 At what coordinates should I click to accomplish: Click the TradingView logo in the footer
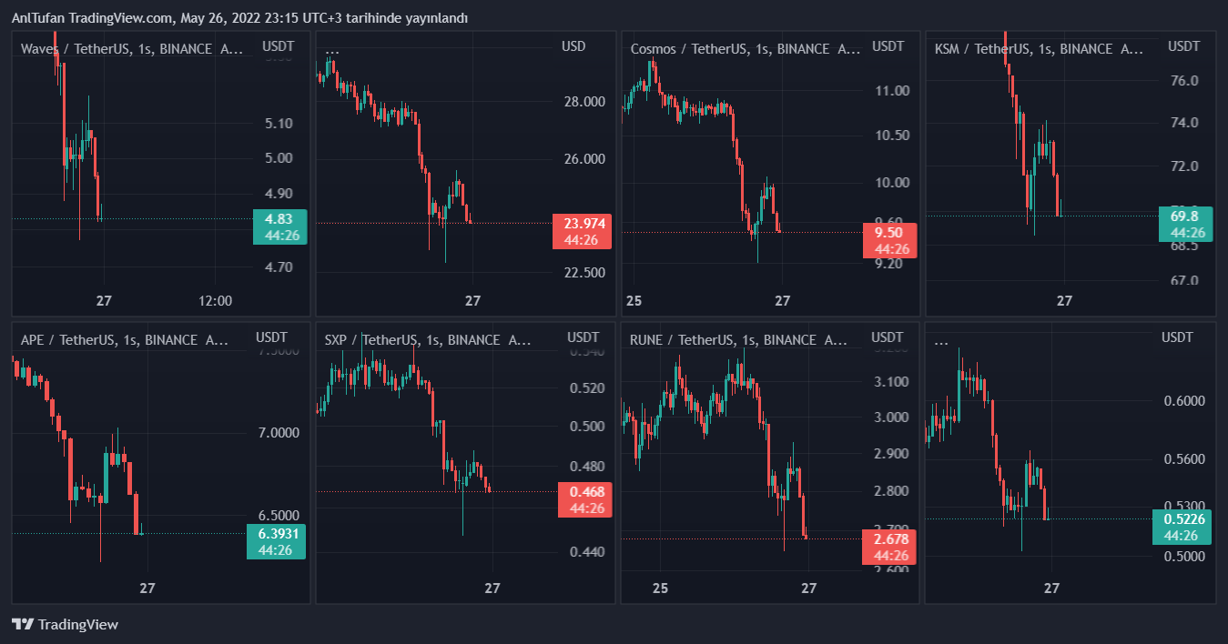(x=65, y=625)
